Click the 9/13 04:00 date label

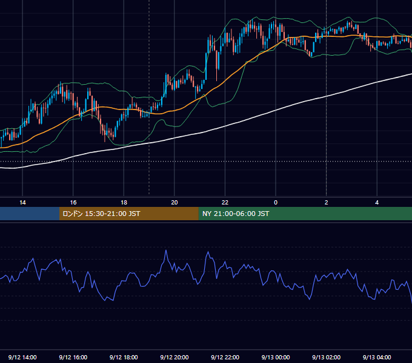[x=377, y=357]
